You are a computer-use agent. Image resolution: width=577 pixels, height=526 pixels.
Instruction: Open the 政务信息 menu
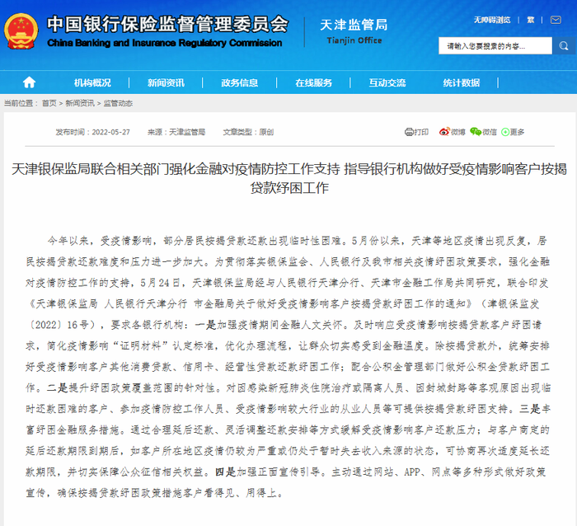[x=240, y=82]
